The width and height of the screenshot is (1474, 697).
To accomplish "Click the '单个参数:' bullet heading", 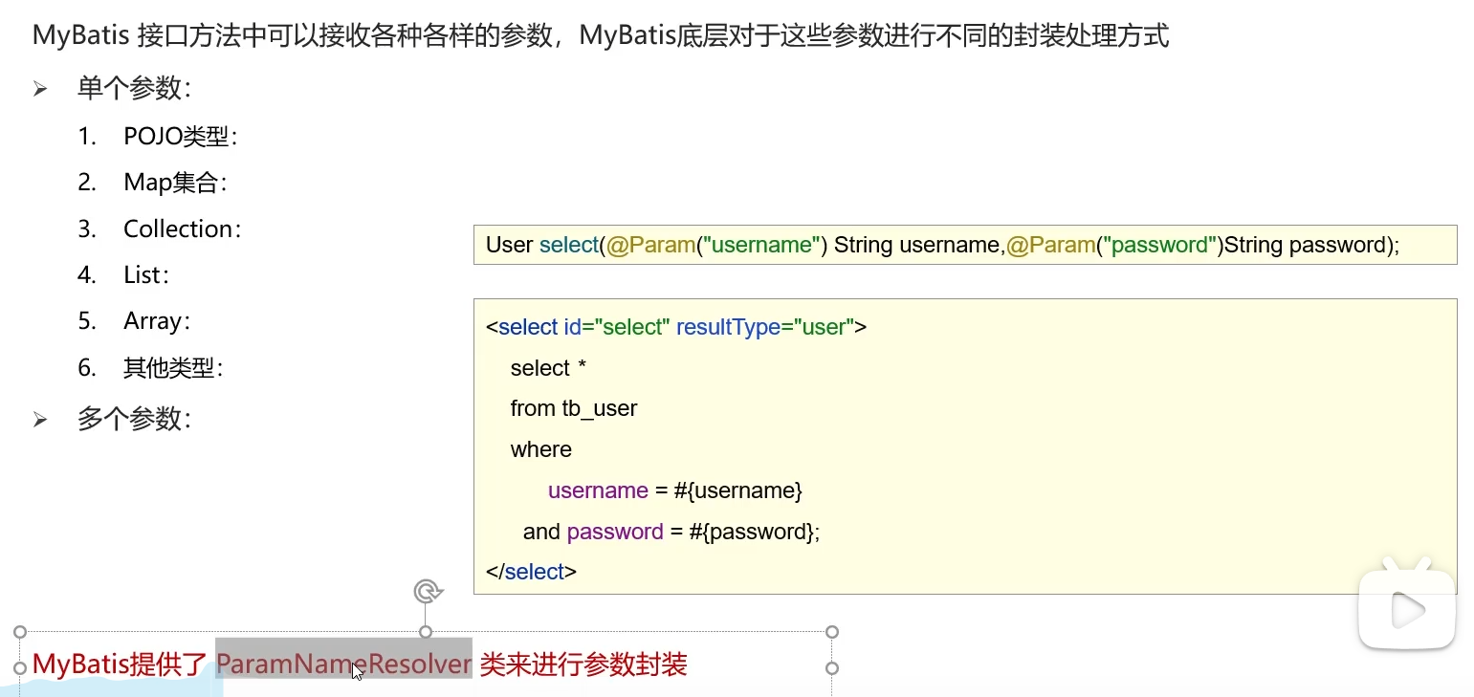I will pos(135,89).
